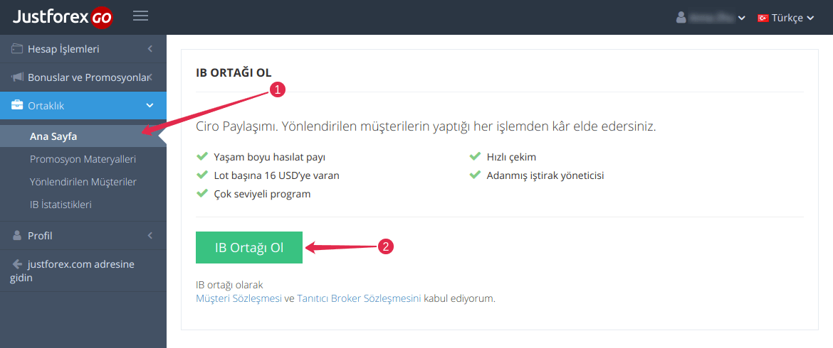The width and height of the screenshot is (833, 348).
Task: Expand the Hesap İşlemleri chevron
Action: (x=150, y=49)
